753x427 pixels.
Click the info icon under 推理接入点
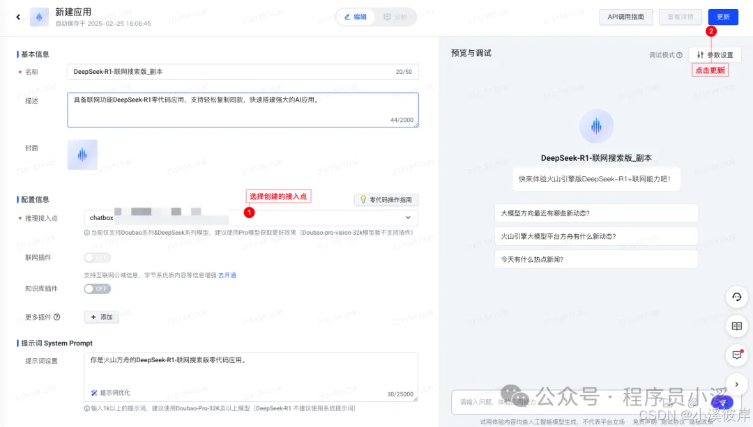(x=87, y=233)
